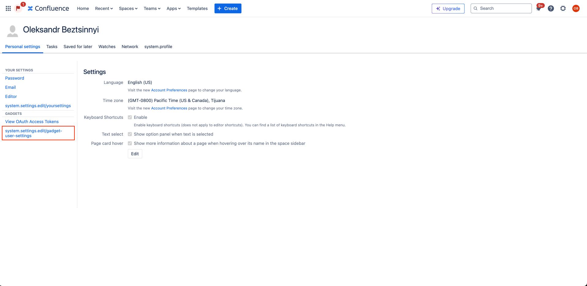Go to Home in the top navigation

coord(83,8)
